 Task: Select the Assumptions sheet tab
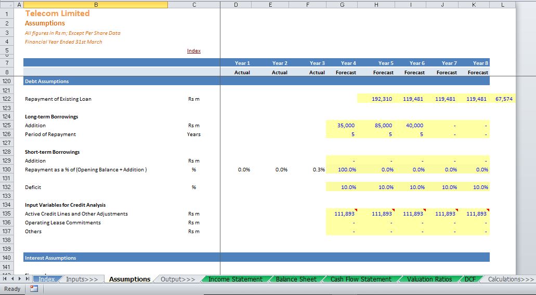click(x=129, y=279)
